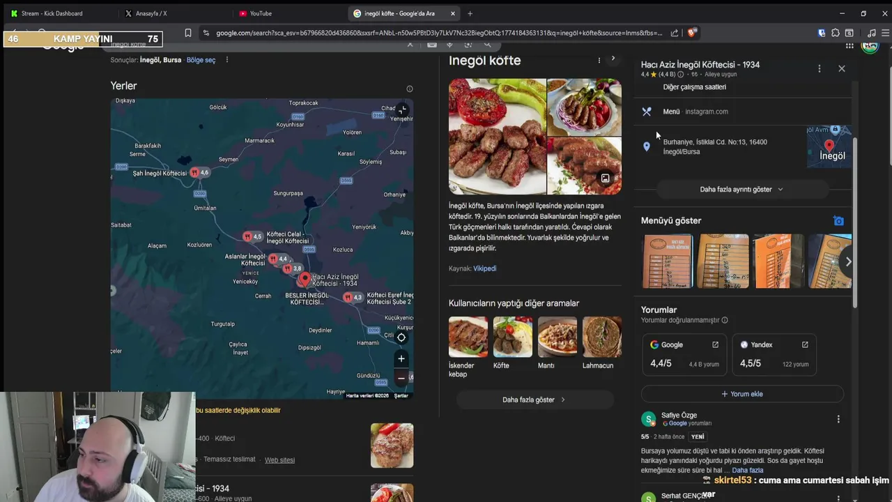The height and width of the screenshot is (502, 892).
Task: Click red Hacı Aziz İnegöl Köftecisi pin
Action: pos(304,280)
